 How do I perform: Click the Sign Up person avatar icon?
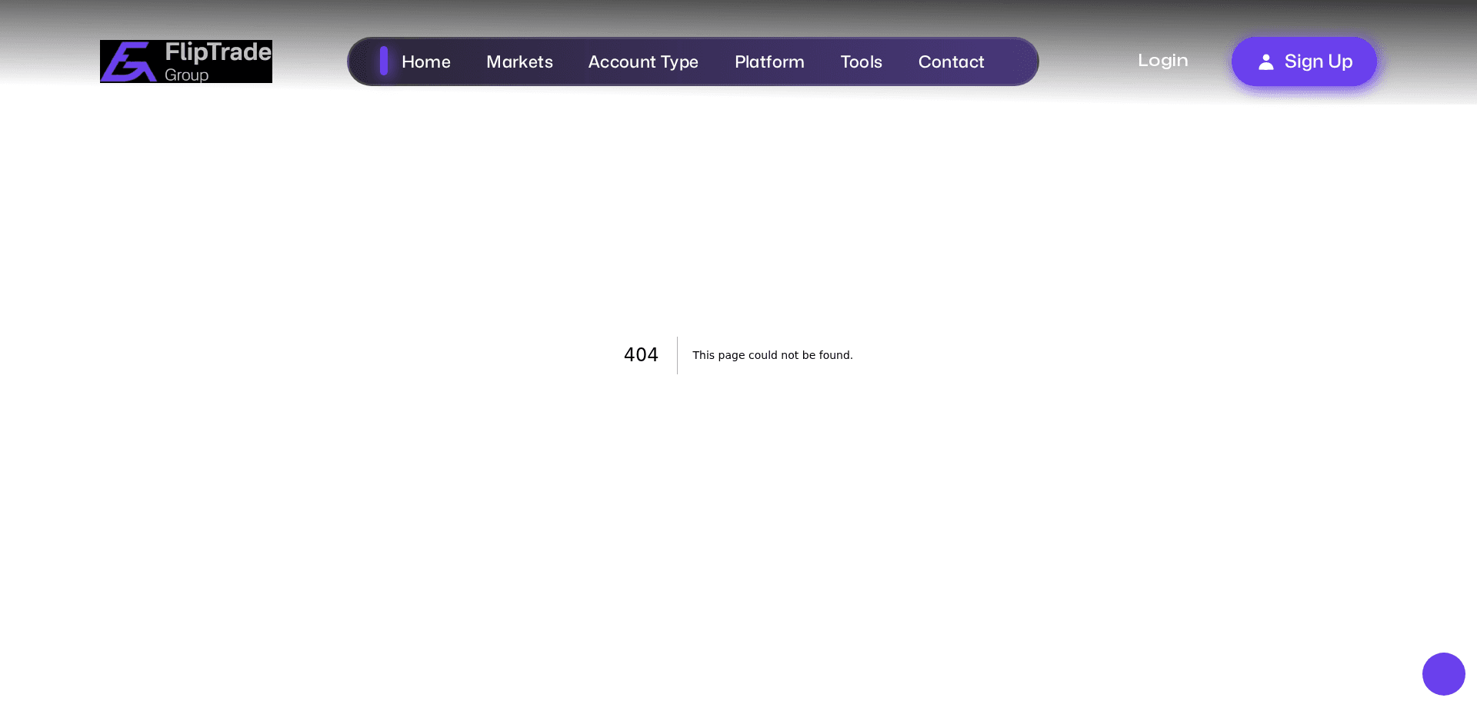coord(1265,62)
